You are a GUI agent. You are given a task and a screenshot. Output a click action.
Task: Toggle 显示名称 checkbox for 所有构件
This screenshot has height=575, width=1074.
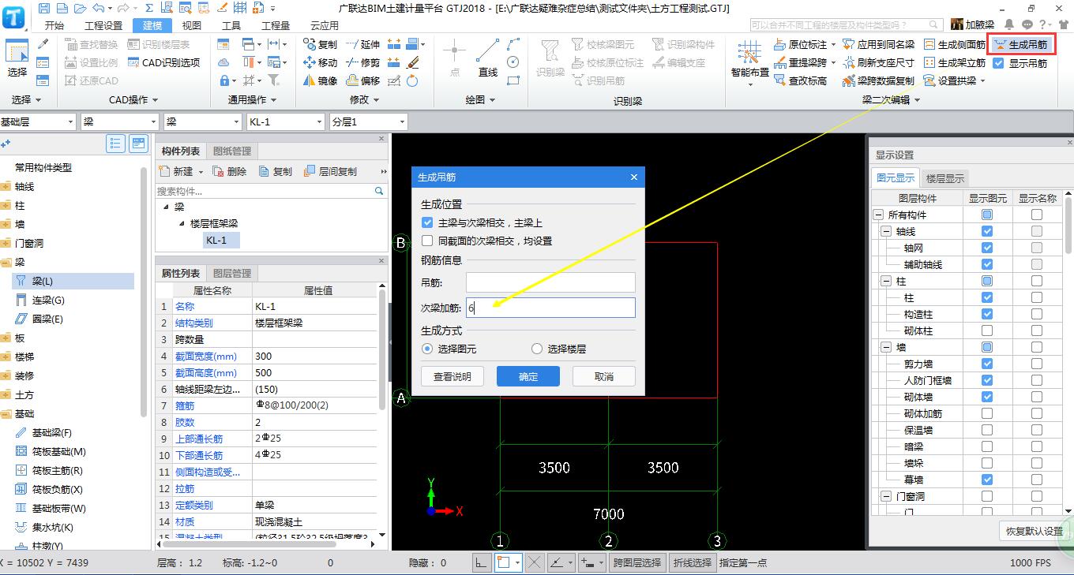[x=1037, y=215]
